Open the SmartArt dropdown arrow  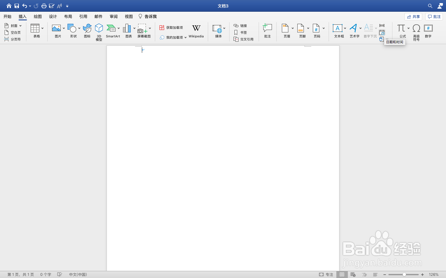tap(119, 28)
